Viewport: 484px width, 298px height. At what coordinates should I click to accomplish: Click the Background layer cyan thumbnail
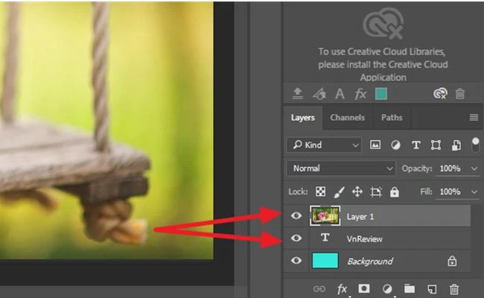pos(325,260)
